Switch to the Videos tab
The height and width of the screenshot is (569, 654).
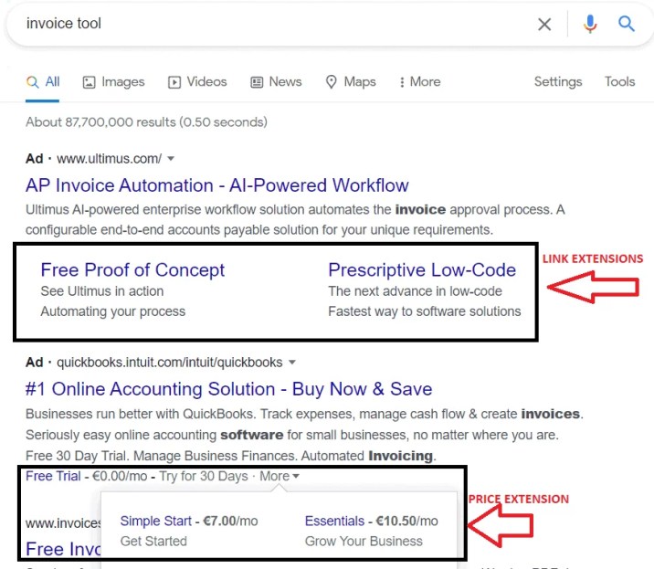point(197,82)
